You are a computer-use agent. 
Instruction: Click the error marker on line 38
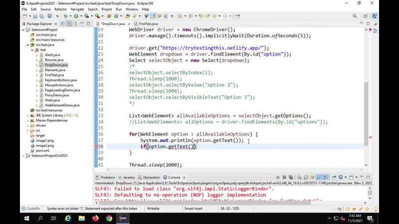point(96,146)
